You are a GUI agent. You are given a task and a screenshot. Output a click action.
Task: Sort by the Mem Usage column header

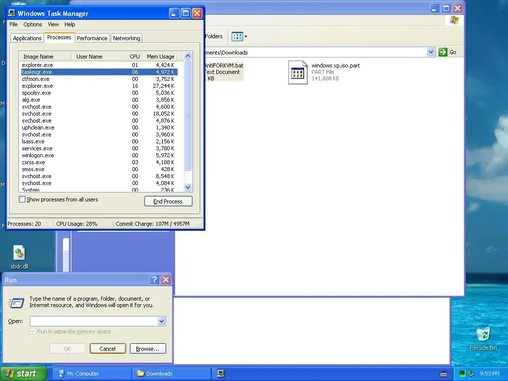[160, 57]
